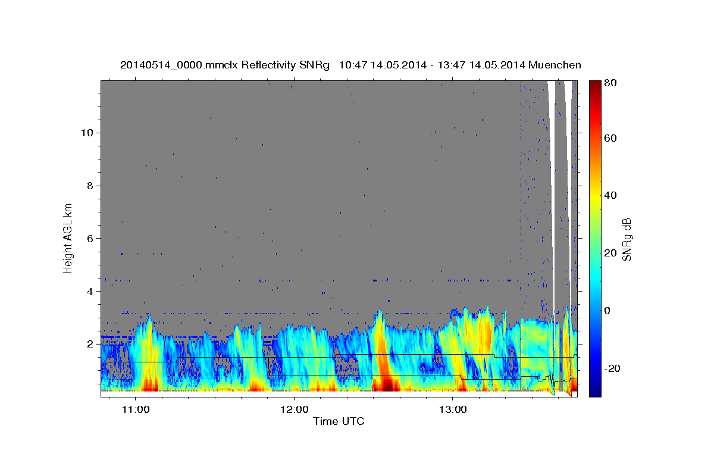Viewport: 714px width, 476px height.
Task: Click the colorbar value 60
Action: coord(610,138)
